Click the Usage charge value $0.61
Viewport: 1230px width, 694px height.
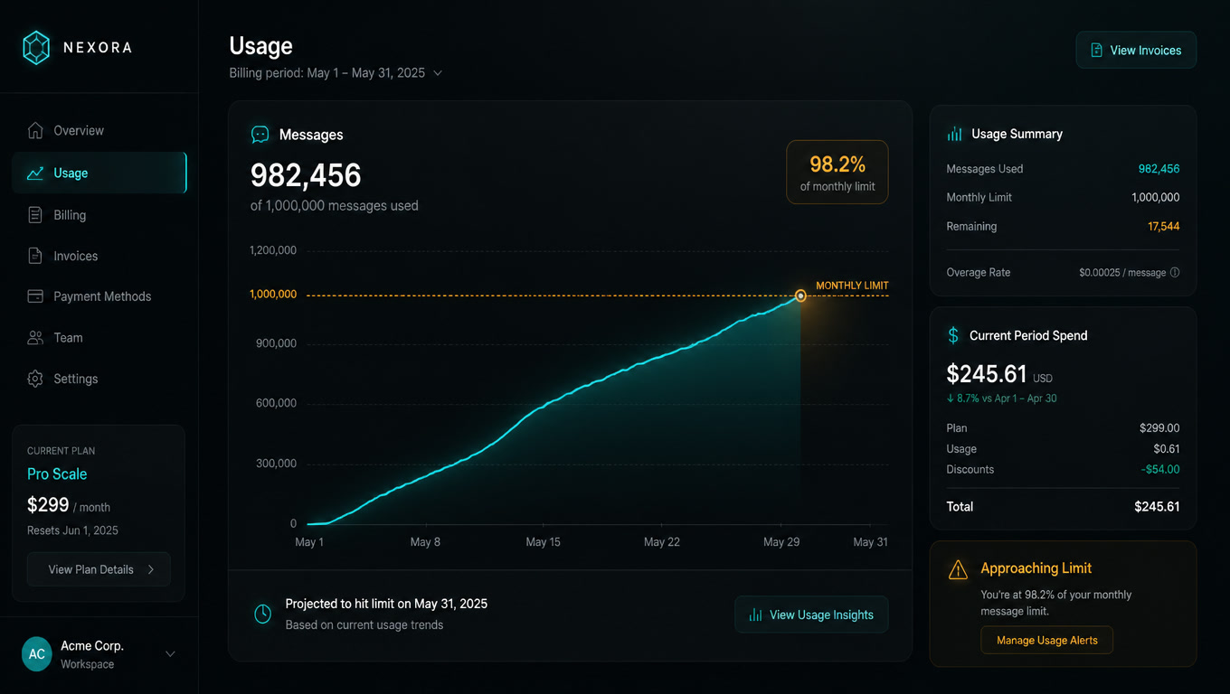(x=1166, y=449)
